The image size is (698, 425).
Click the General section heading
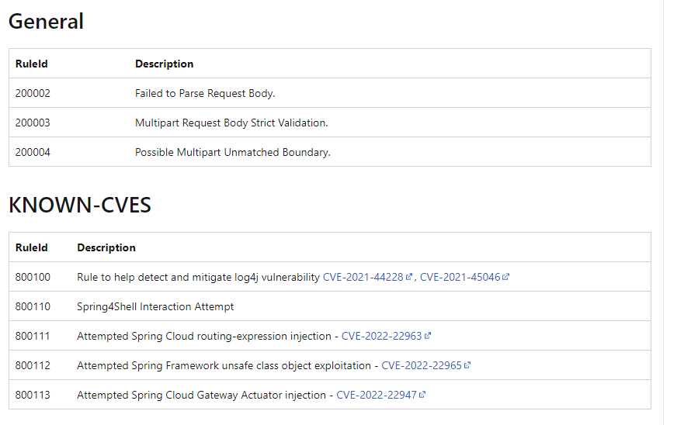click(46, 22)
